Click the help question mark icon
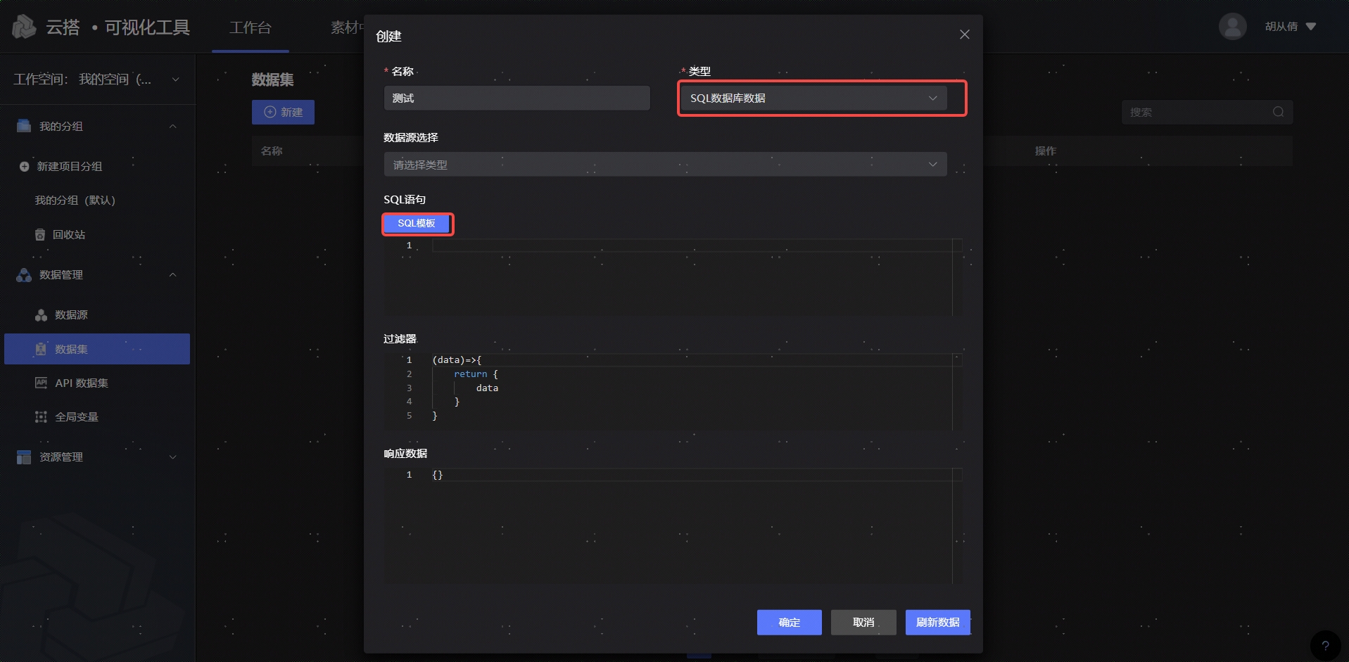Image resolution: width=1349 pixels, height=662 pixels. 1325,645
